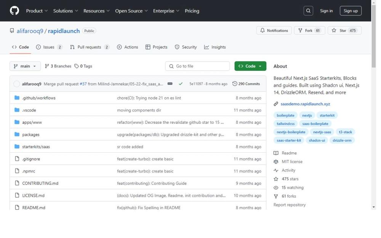Open the green Code dropdown

250,66
